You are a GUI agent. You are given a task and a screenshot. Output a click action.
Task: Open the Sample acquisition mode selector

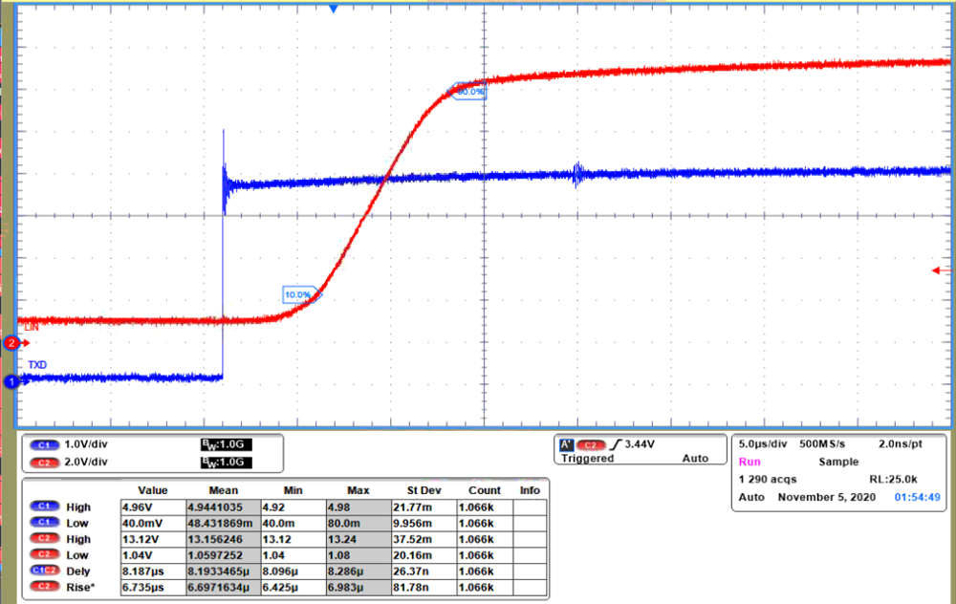(838, 461)
